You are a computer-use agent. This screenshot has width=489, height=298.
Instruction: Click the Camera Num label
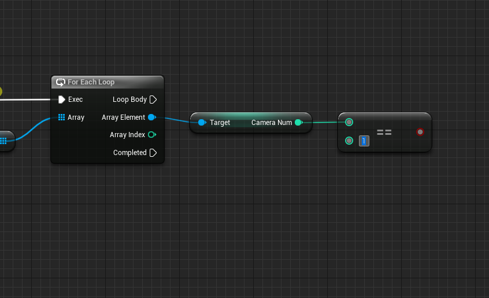[x=272, y=123]
